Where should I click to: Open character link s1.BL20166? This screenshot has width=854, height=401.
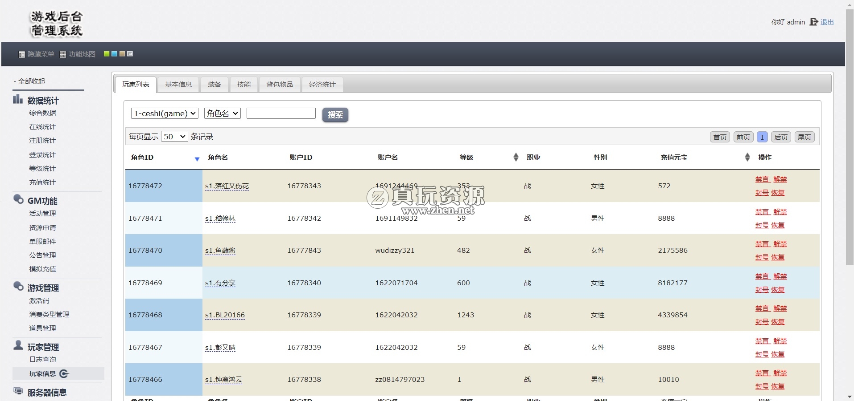tap(225, 315)
